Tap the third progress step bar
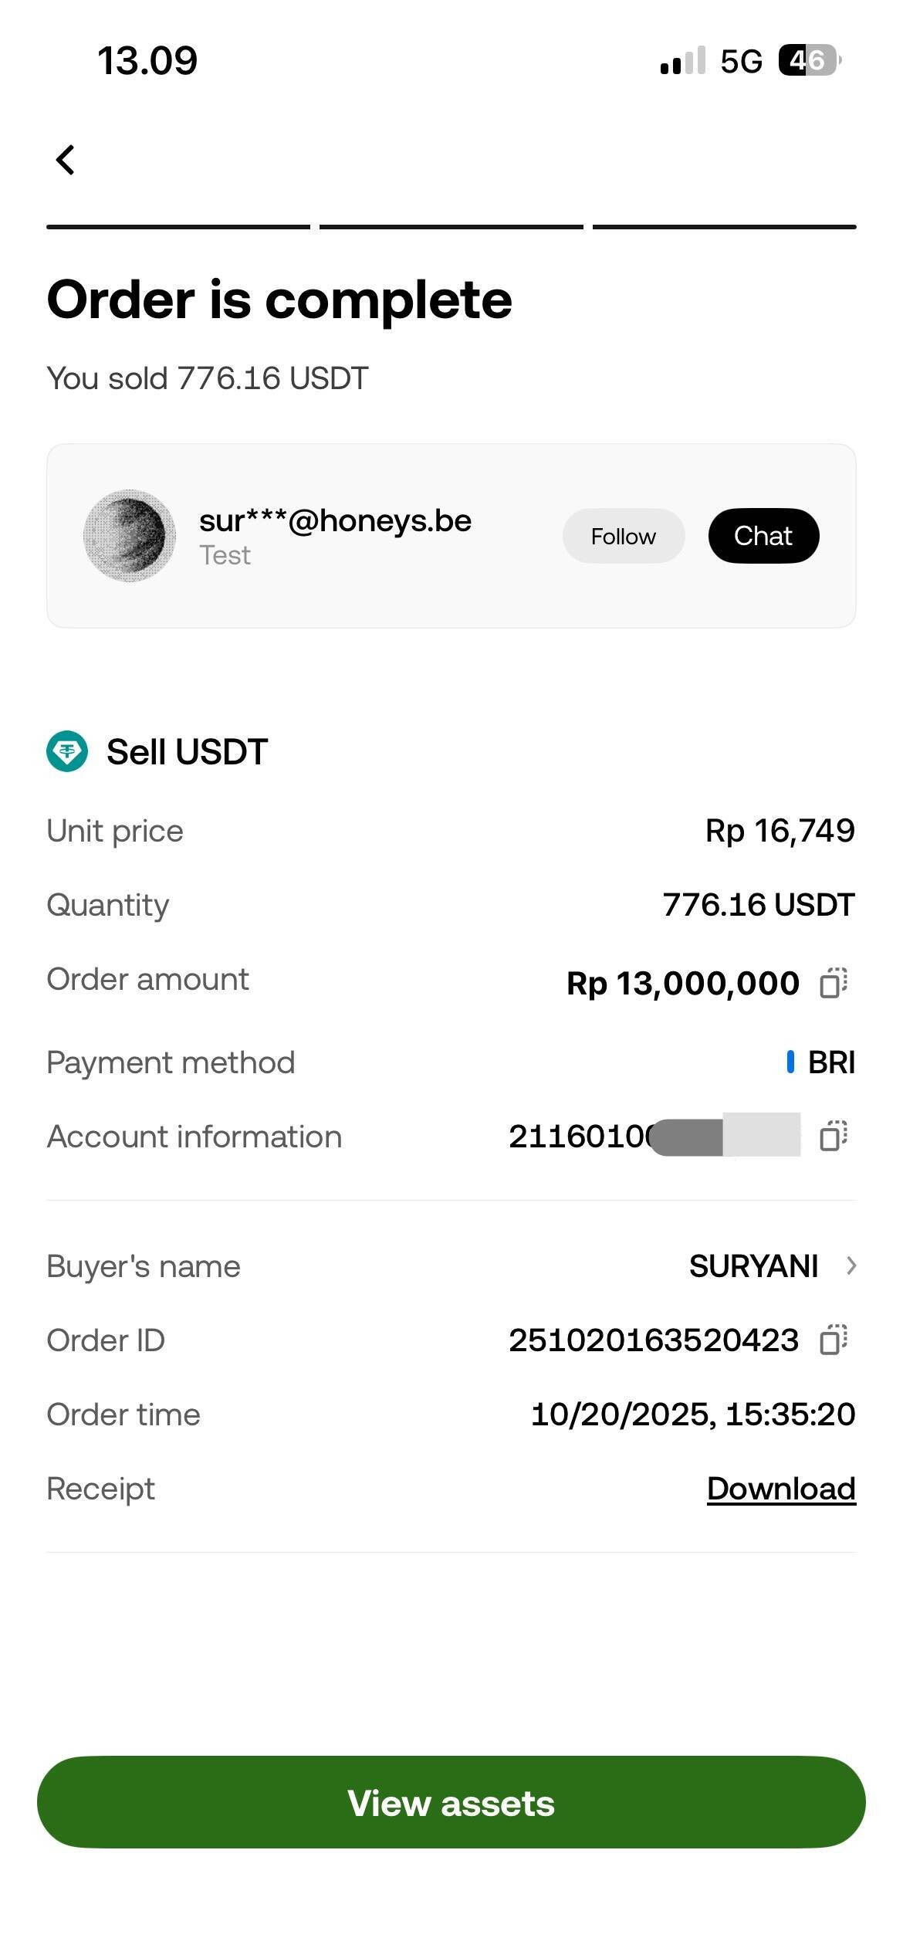Screen dimensions: 903x1955 point(724,227)
